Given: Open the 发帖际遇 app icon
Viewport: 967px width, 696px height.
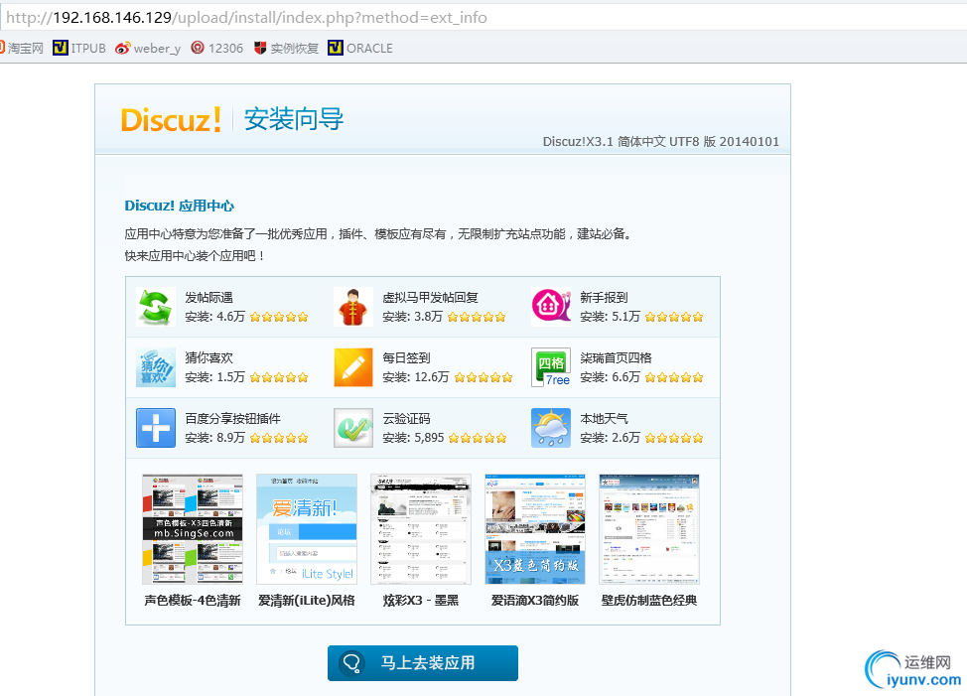Looking at the screenshot, I should click(x=156, y=307).
